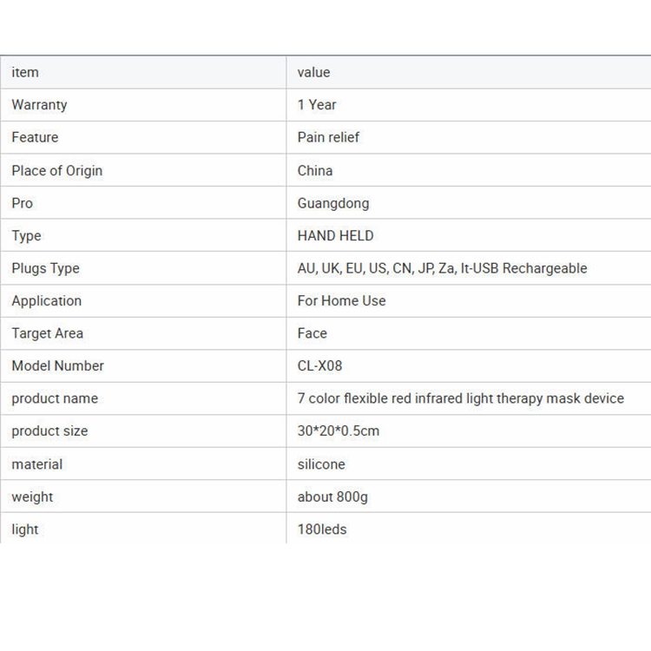
Task: Select the "China" value cell
Action: (x=315, y=170)
